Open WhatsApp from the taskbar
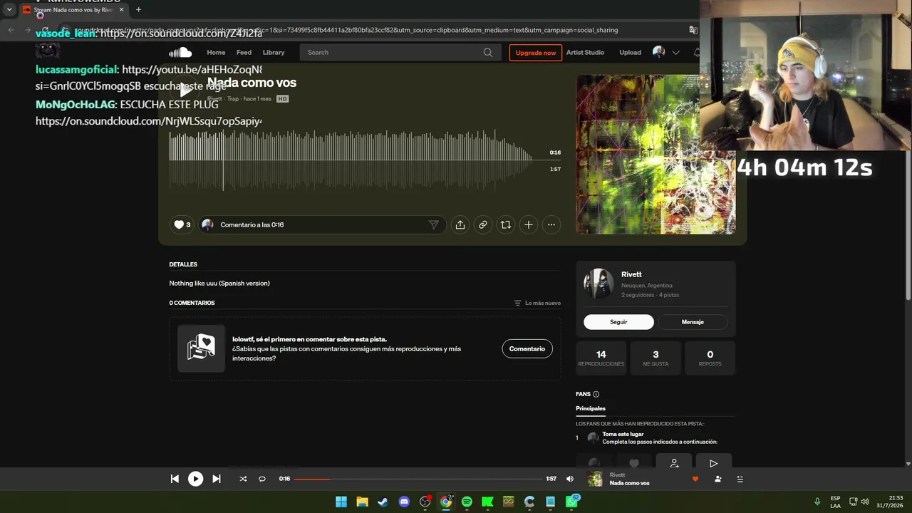 point(571,502)
